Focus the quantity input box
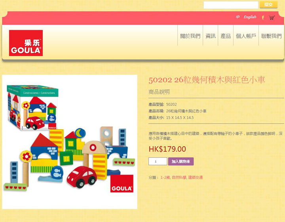The image size is (285, 222). 158,161
